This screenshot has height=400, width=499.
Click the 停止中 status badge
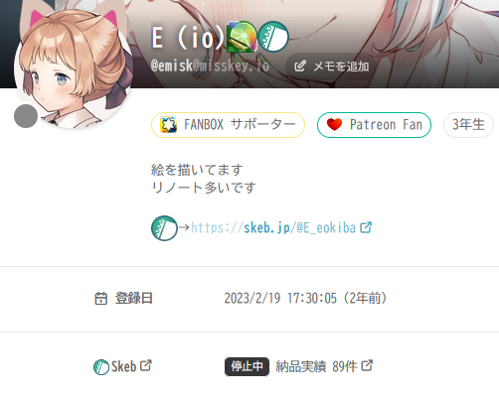coord(247,366)
